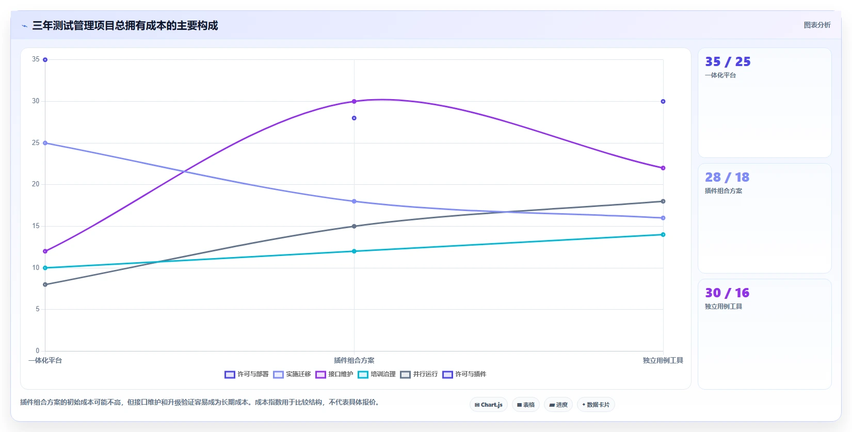The height and width of the screenshot is (432, 852).
Task: Click the indigo data point at 30 for 独立用例工具
Action: tap(663, 102)
